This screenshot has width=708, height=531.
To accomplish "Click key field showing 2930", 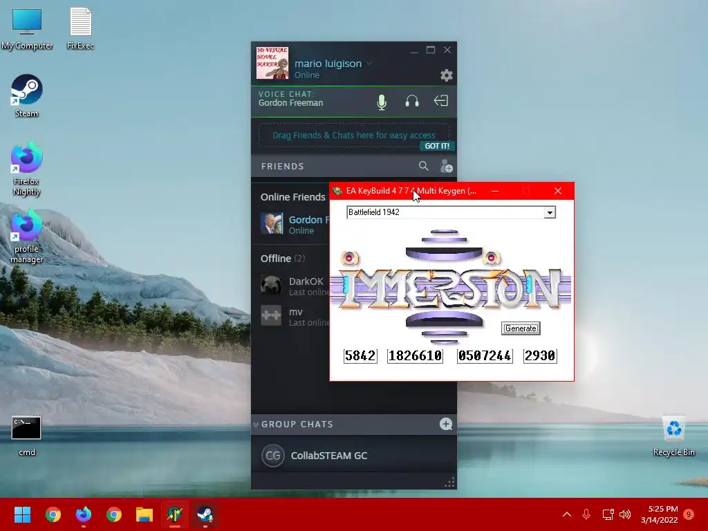I will pyautogui.click(x=540, y=356).
